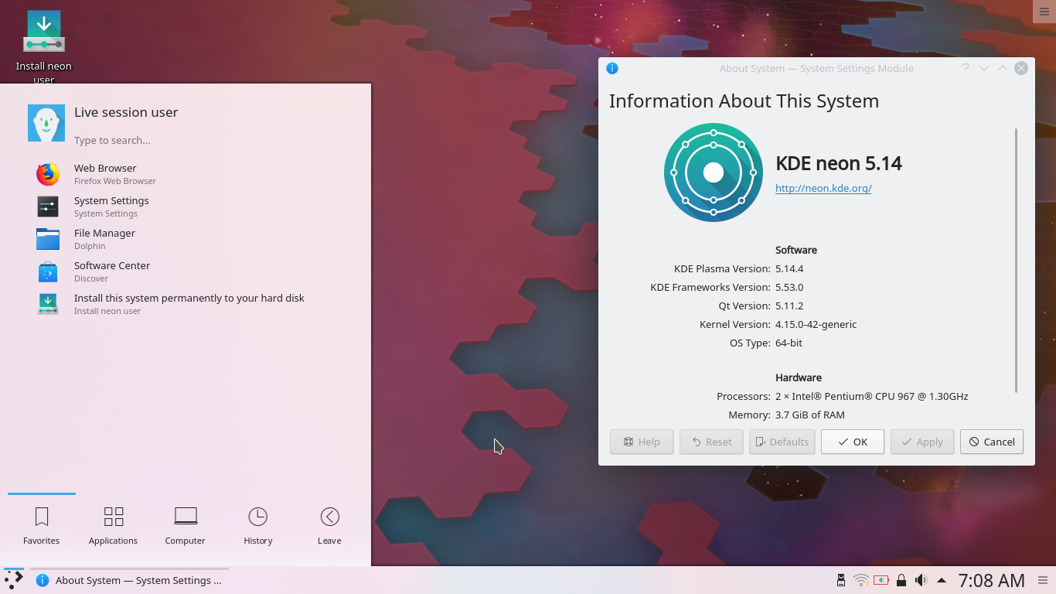The width and height of the screenshot is (1056, 594).
Task: Open the Leave tab
Action: pyautogui.click(x=329, y=524)
